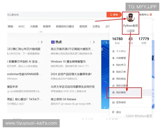Screen dimensions: 162x130
Task: Click the Python老吕 username
Action: pyautogui.click(x=130, y=26)
